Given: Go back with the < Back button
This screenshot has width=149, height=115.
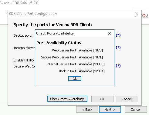Looking at the screenshot, I should click(87, 110).
